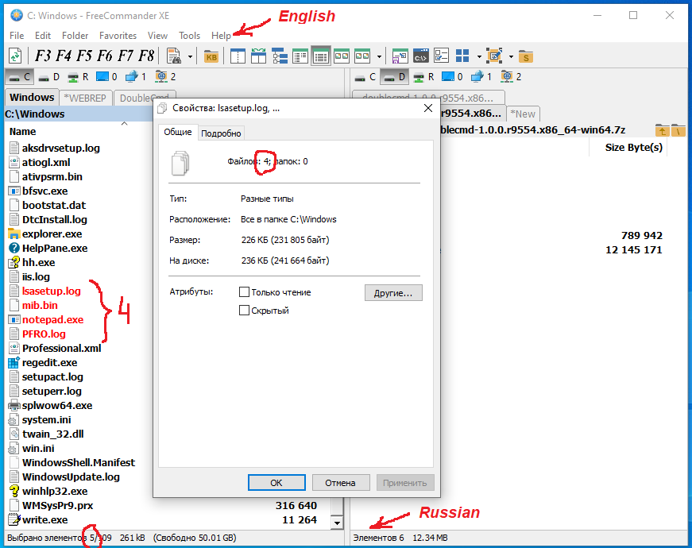Go to parent folder icon in right panel
Screen dimensions: 692x548
[662, 130]
